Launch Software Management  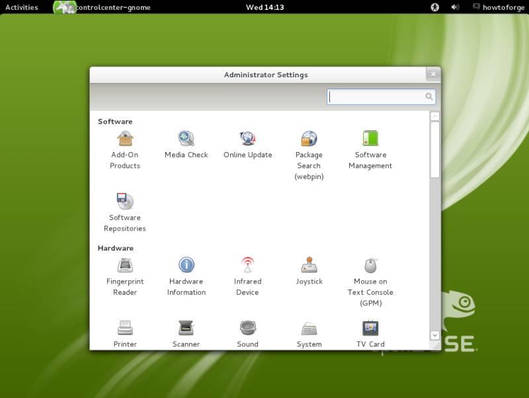[x=370, y=150]
